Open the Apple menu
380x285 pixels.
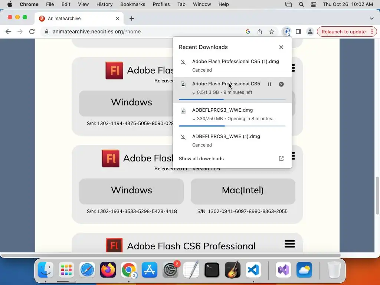click(x=10, y=4)
